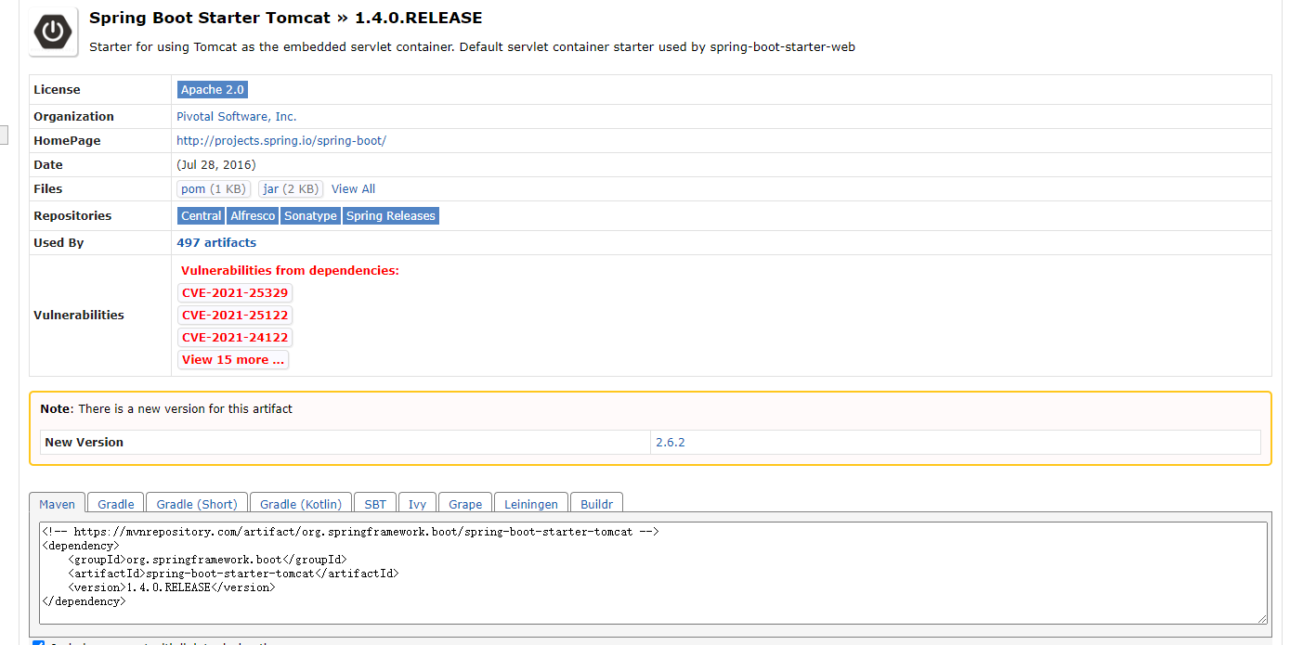Click inside the Maven dependency snippet textarea
Screen dimensions: 1290x645
[x=654, y=573]
